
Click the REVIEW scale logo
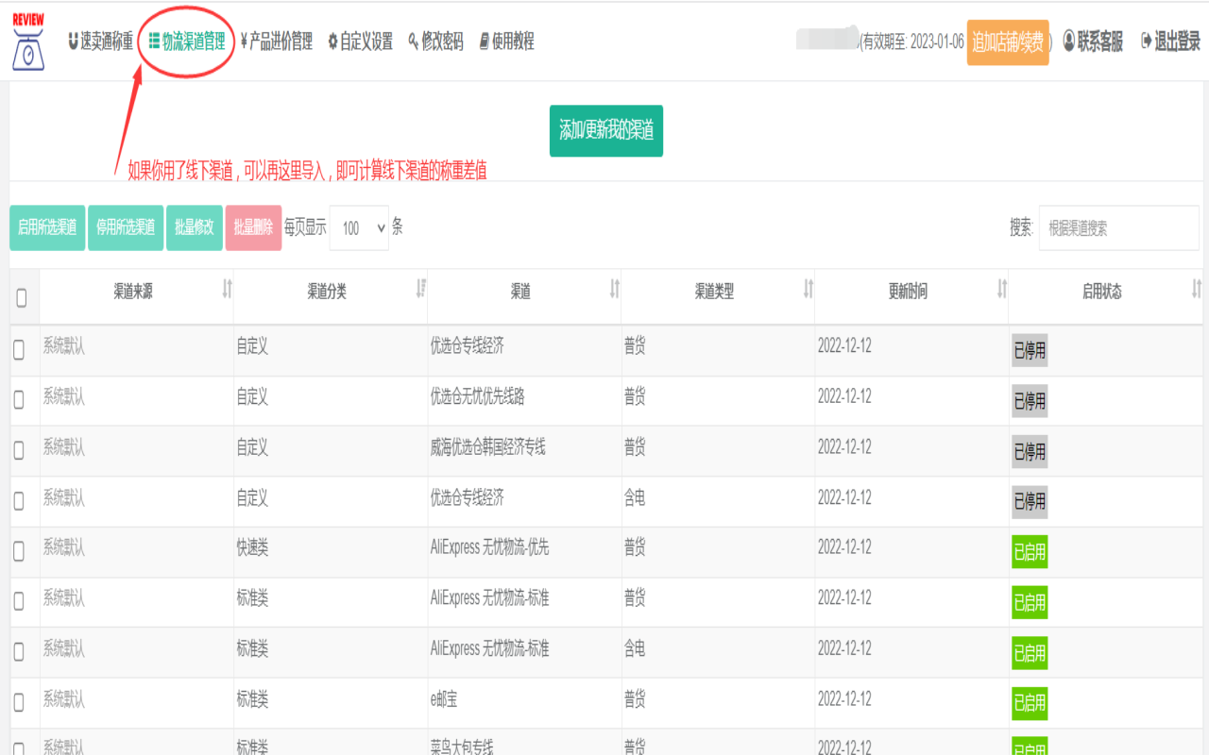28,42
